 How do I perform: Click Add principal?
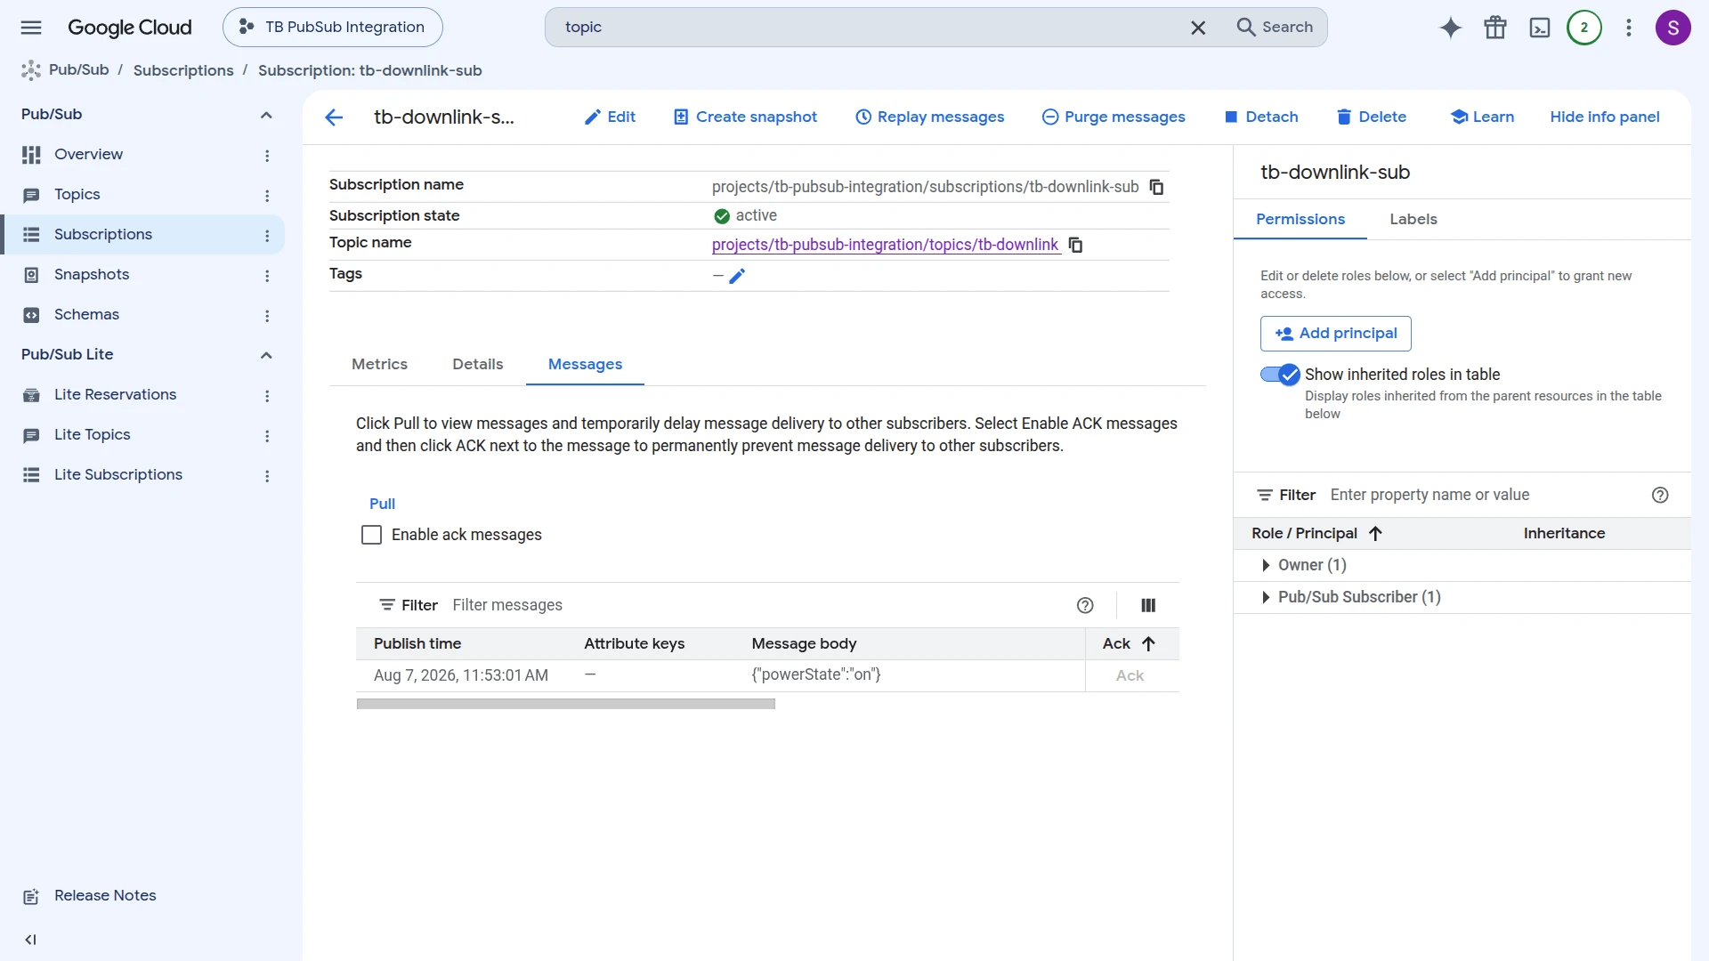click(1336, 334)
